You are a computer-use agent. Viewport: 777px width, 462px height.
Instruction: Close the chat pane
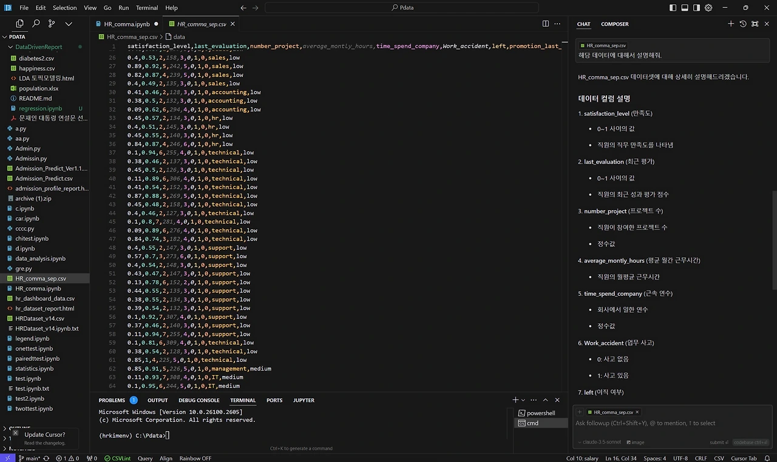(x=767, y=24)
